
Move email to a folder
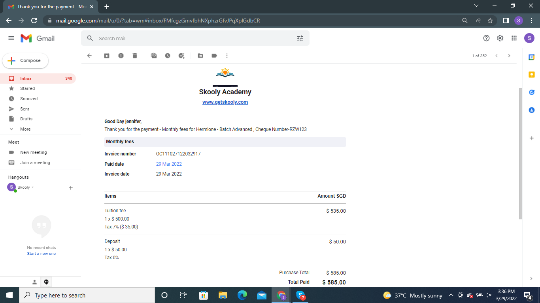tap(200, 56)
